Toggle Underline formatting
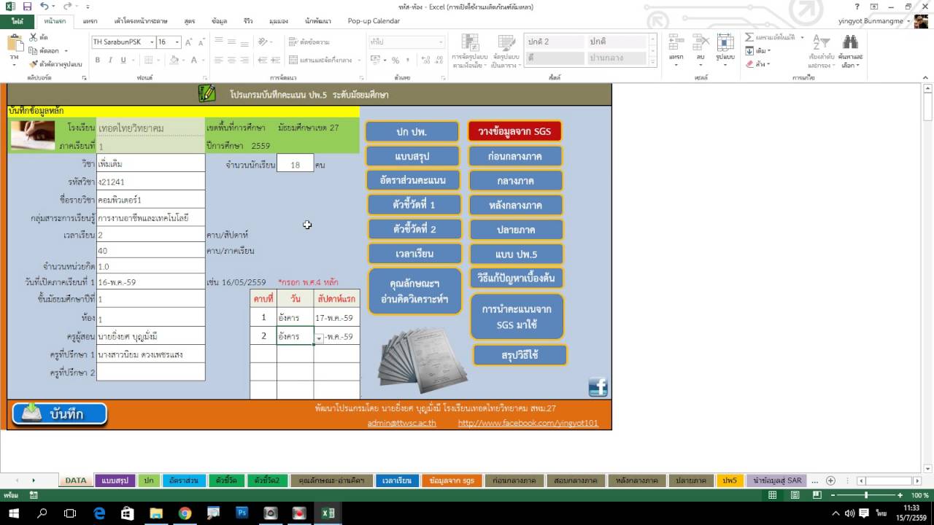The image size is (934, 525). (x=123, y=60)
